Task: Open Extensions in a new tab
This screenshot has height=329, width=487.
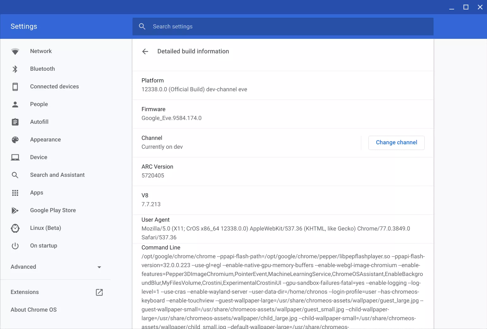Action: tap(99, 292)
